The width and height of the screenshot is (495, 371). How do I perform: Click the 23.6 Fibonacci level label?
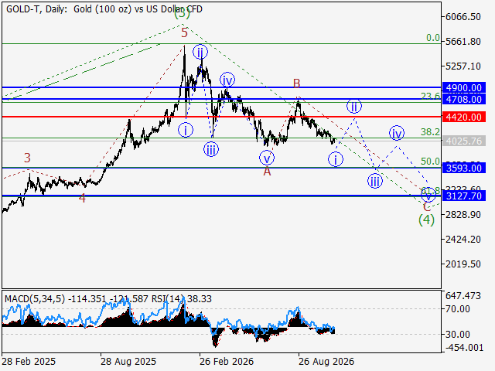tap(430, 96)
